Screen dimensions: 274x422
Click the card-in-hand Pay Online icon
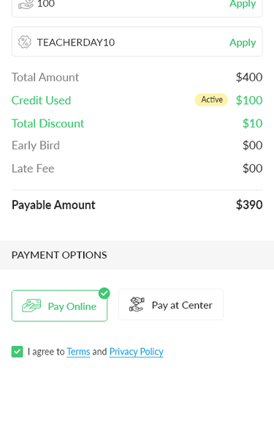[x=31, y=306]
